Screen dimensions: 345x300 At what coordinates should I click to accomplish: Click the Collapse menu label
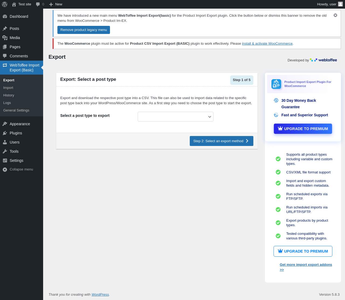[21, 169]
